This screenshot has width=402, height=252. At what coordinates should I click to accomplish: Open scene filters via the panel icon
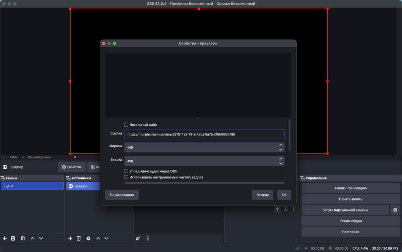pos(22,238)
